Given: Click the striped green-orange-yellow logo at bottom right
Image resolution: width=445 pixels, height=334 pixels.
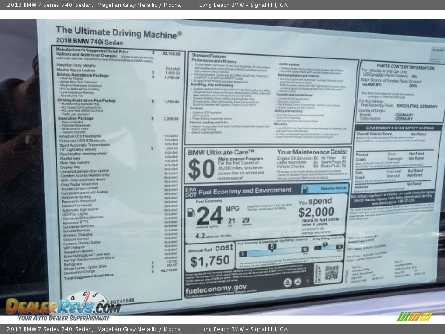Looking at the screenshot, I should [x=414, y=317].
